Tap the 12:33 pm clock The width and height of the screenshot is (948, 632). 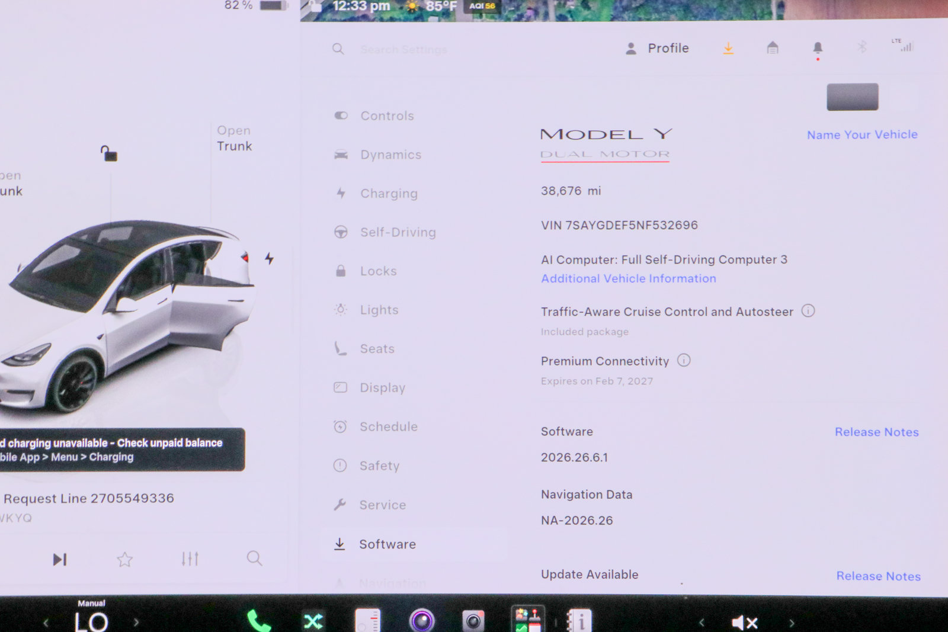click(361, 7)
